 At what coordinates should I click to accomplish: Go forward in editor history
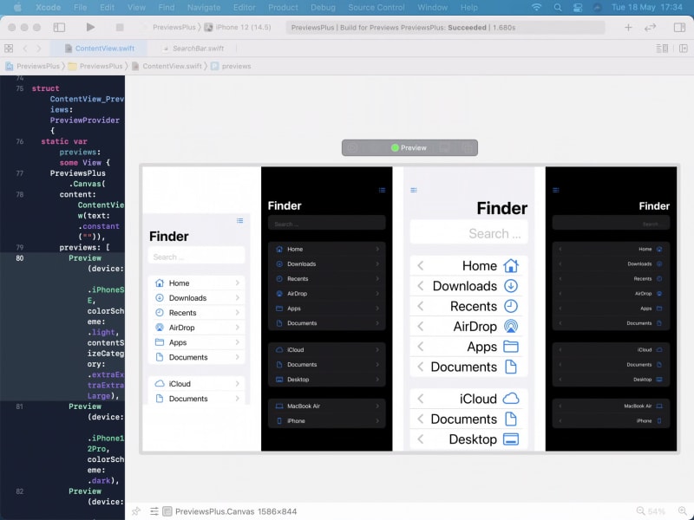click(x=39, y=49)
